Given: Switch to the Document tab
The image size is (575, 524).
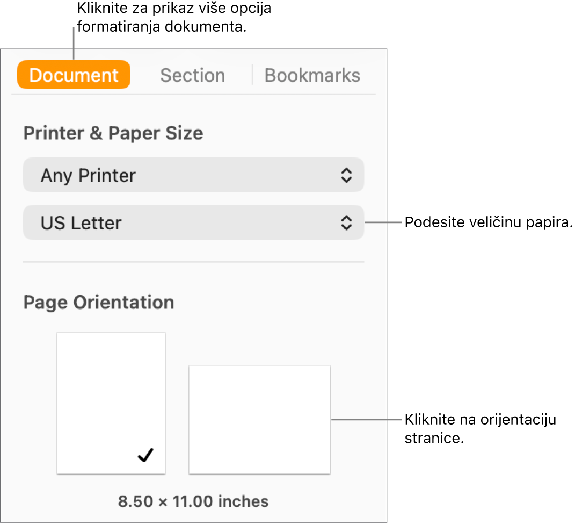Looking at the screenshot, I should coord(74,75).
